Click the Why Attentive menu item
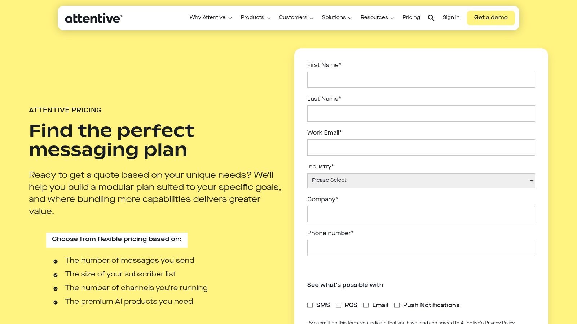The height and width of the screenshot is (324, 577). tap(207, 18)
